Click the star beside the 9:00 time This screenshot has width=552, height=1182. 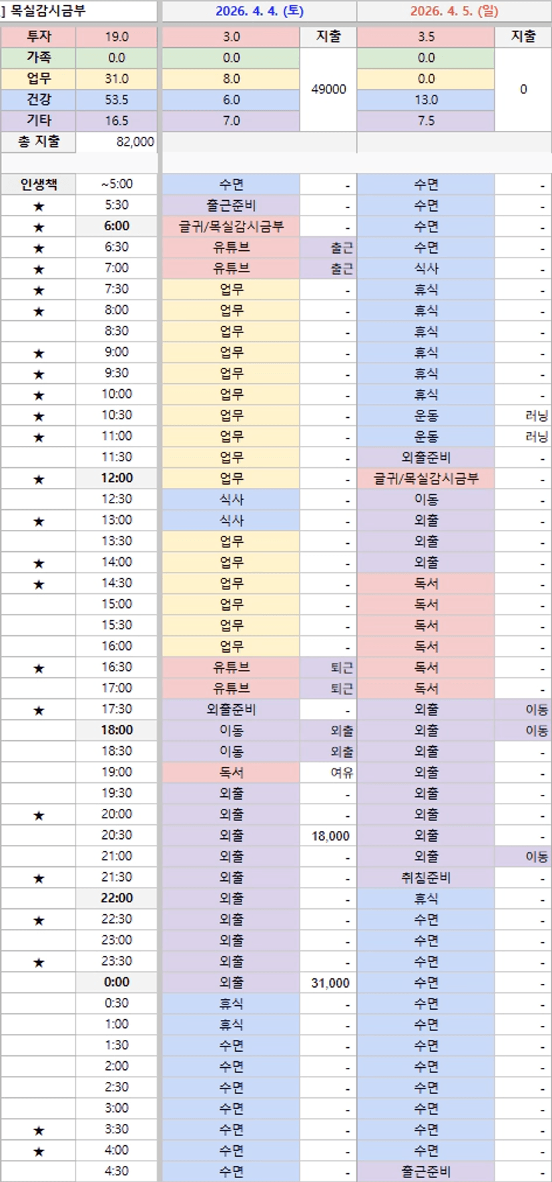(x=39, y=353)
